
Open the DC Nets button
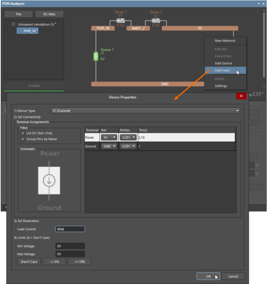(x=49, y=14)
